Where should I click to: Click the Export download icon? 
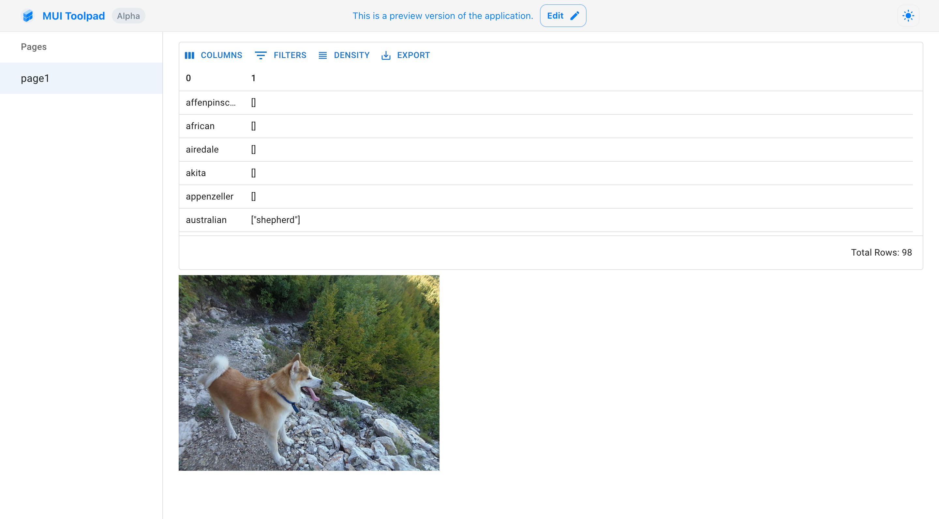[386, 55]
